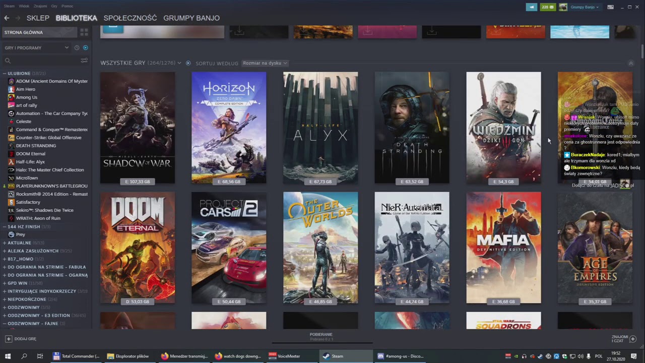Image resolution: width=645 pixels, height=363 pixels.
Task: Click the play icon beside Wszystkie Gry
Action: coord(188,63)
